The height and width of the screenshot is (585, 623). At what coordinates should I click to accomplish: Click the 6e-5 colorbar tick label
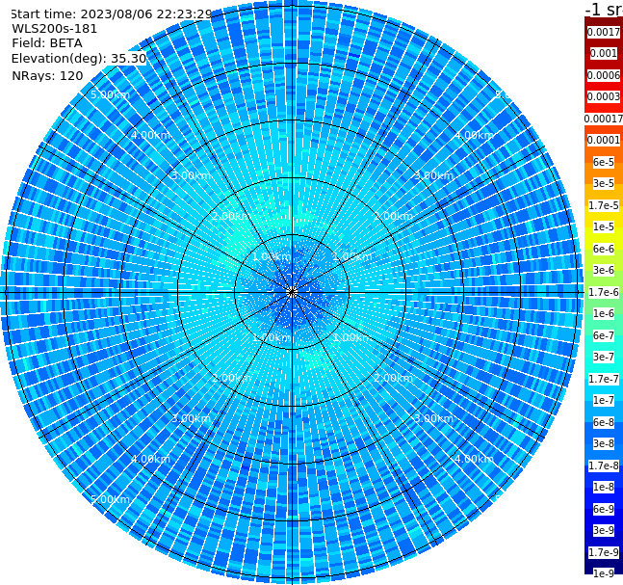pos(604,162)
